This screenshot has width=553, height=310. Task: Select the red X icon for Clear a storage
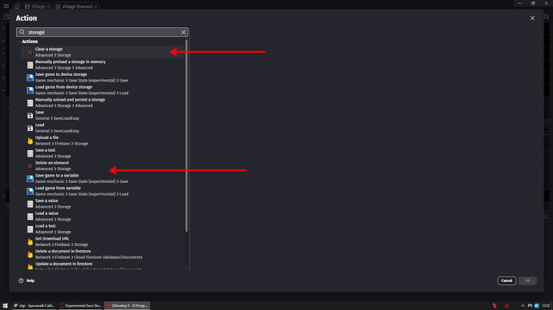pyautogui.click(x=30, y=53)
